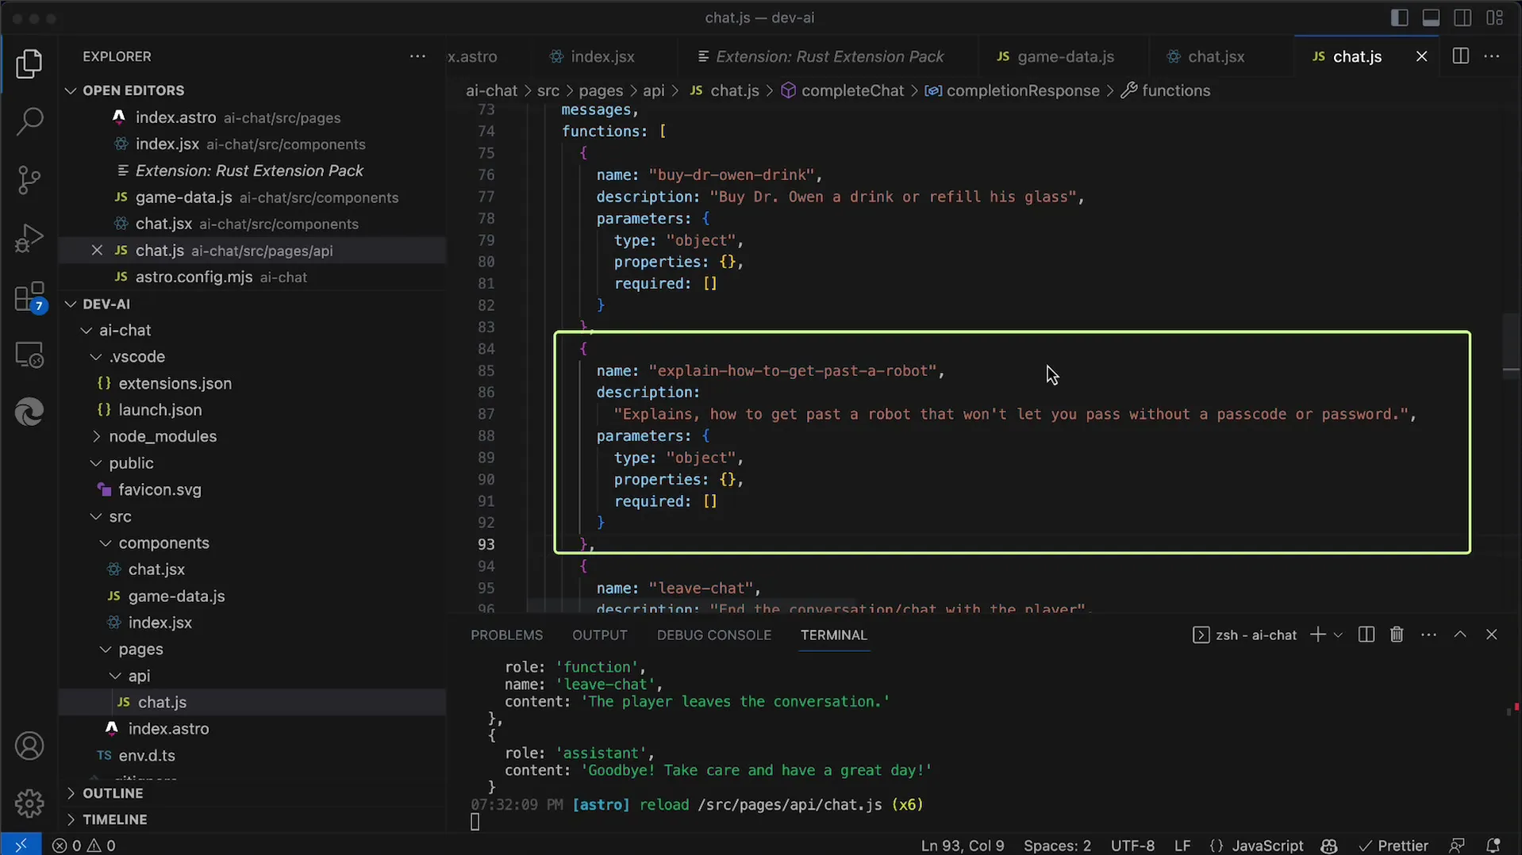Image resolution: width=1522 pixels, height=855 pixels.
Task: Open the Explorer view in activity bar
Action: (x=29, y=64)
